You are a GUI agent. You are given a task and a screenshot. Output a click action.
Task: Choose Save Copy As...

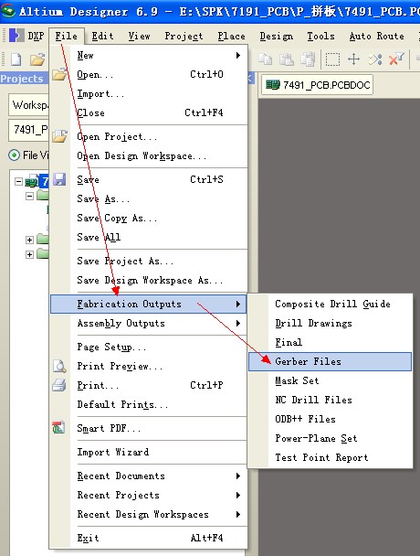click(148, 218)
